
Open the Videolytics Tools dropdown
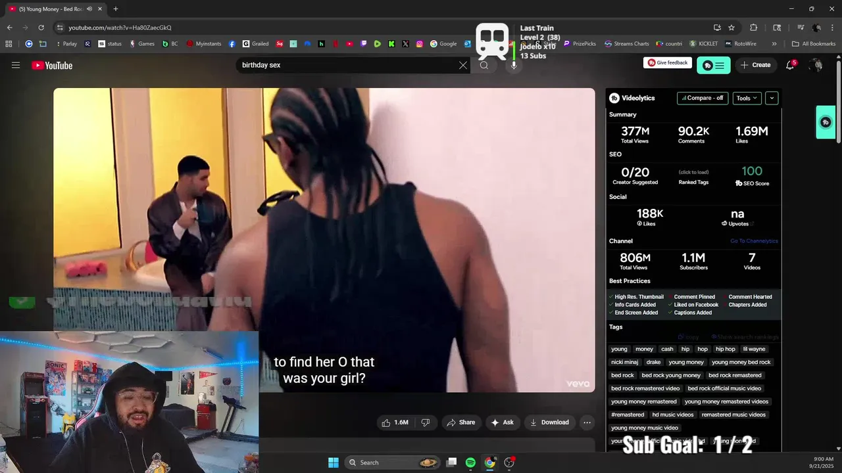[x=747, y=98]
